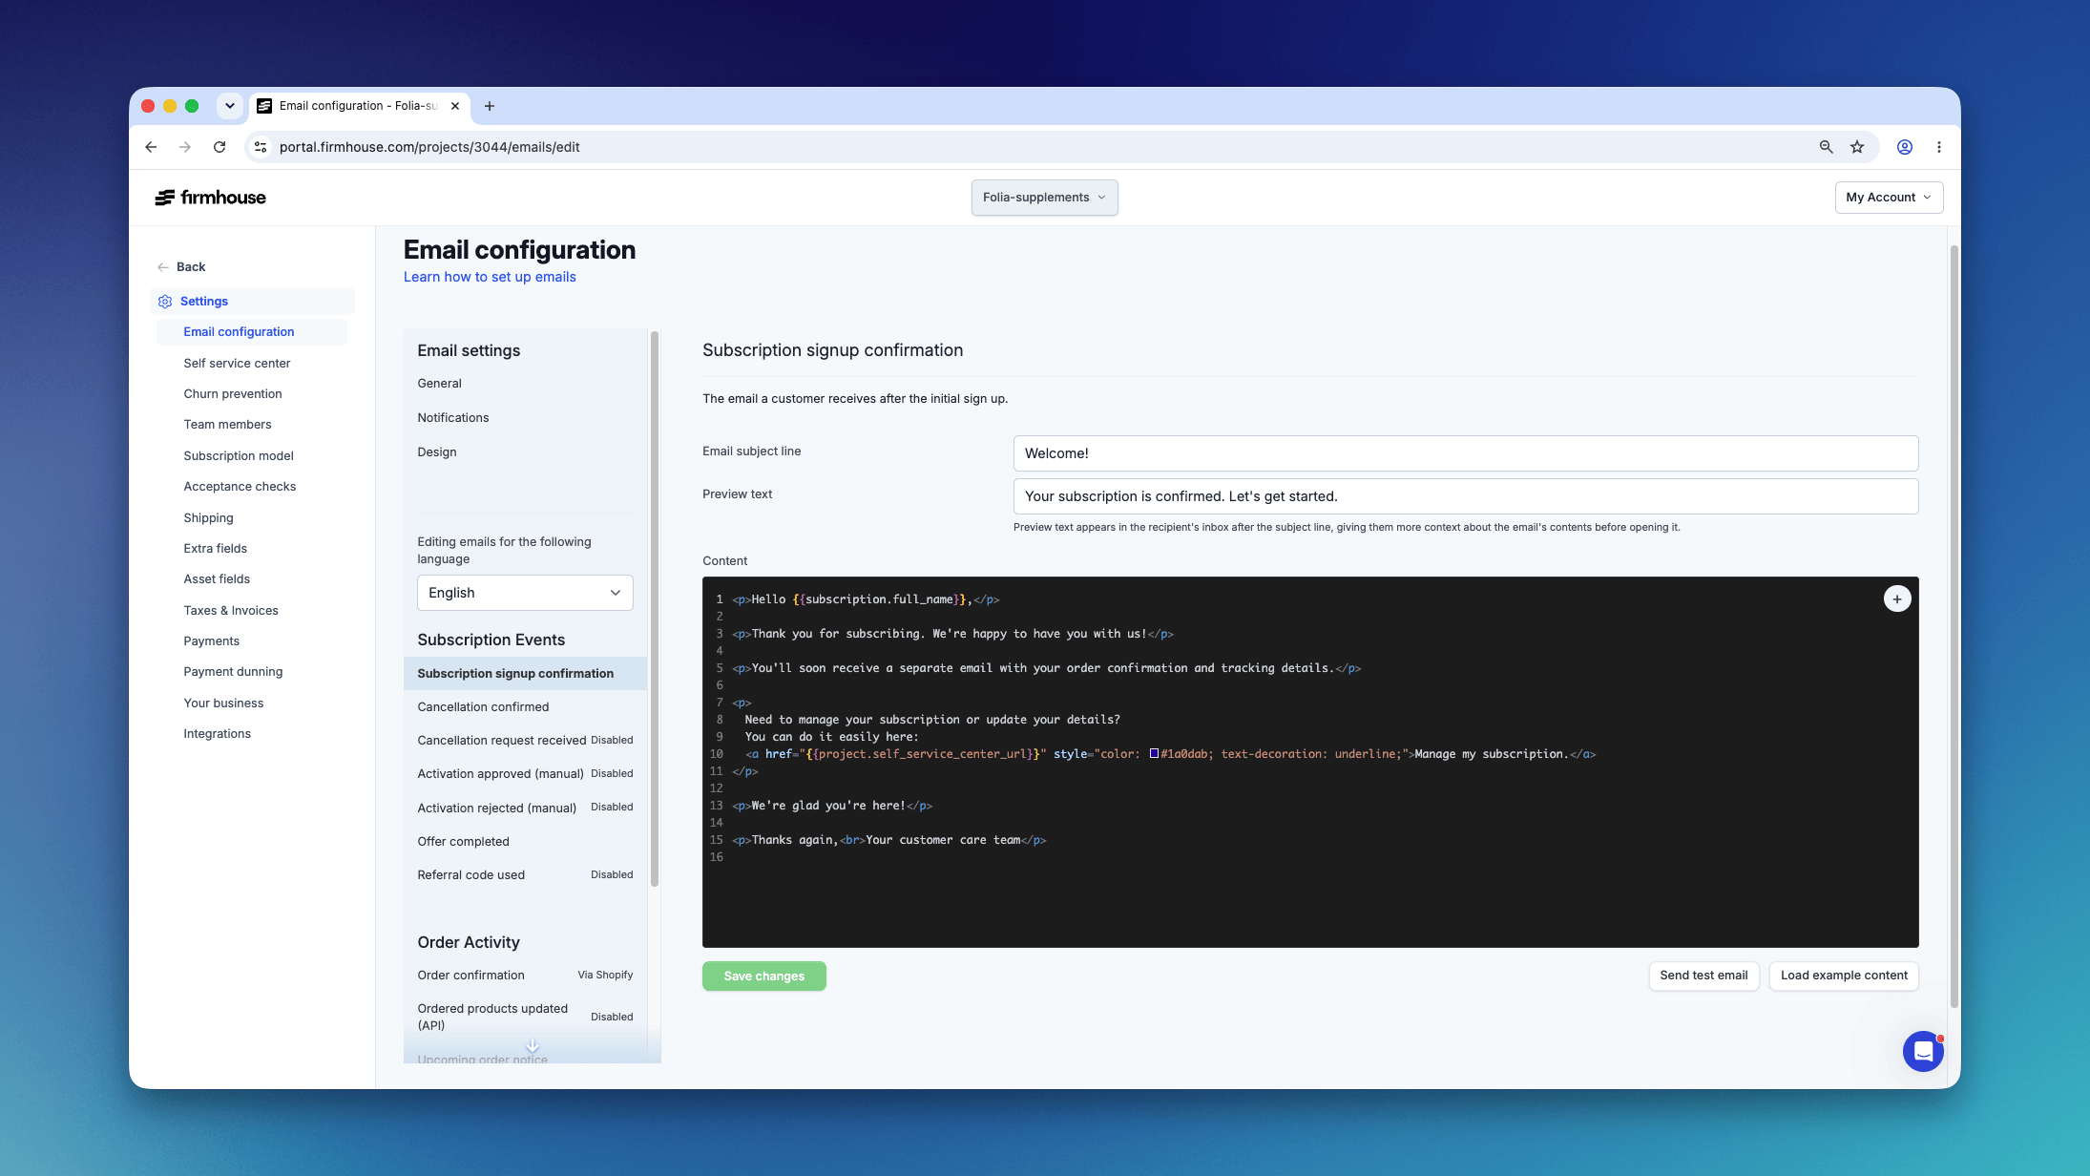Viewport: 2090px width, 1176px height.
Task: Select Activation rejected (manual) email
Action: (x=525, y=808)
